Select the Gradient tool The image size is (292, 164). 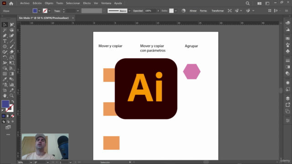click(12, 74)
